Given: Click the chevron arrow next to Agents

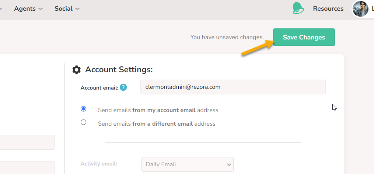Looking at the screenshot, I should click(x=41, y=9).
